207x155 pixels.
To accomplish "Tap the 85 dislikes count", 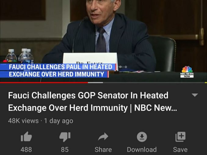I will 65,150.
